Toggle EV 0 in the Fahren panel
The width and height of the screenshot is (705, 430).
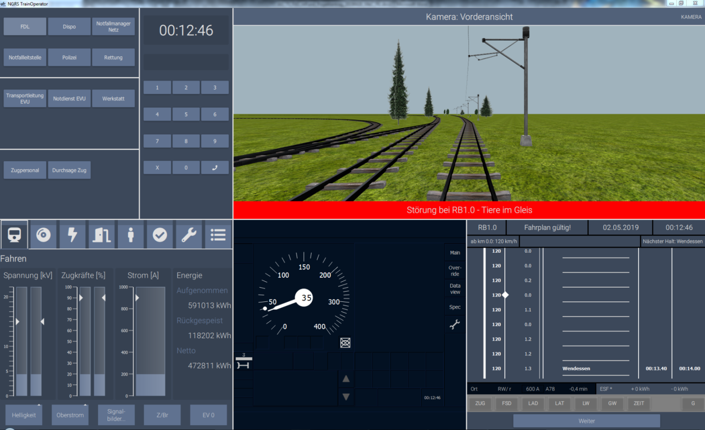point(208,415)
